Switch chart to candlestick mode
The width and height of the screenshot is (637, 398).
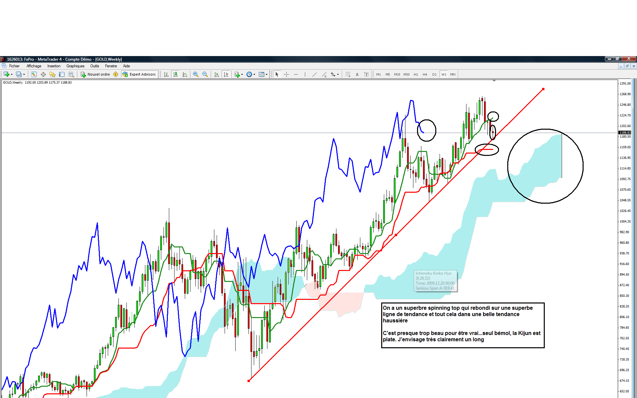click(x=176, y=74)
